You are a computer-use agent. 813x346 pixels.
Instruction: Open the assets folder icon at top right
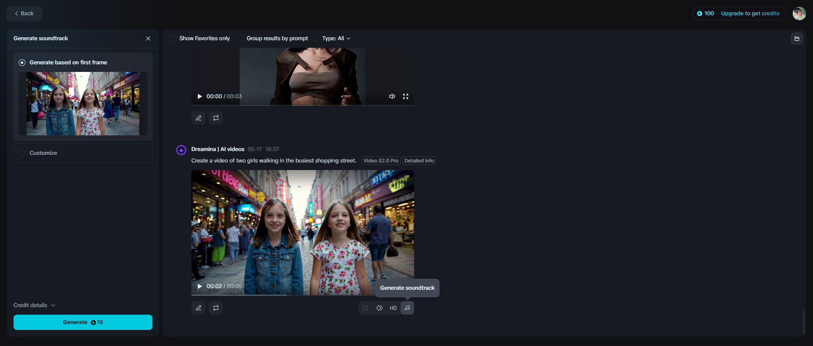[796, 38]
